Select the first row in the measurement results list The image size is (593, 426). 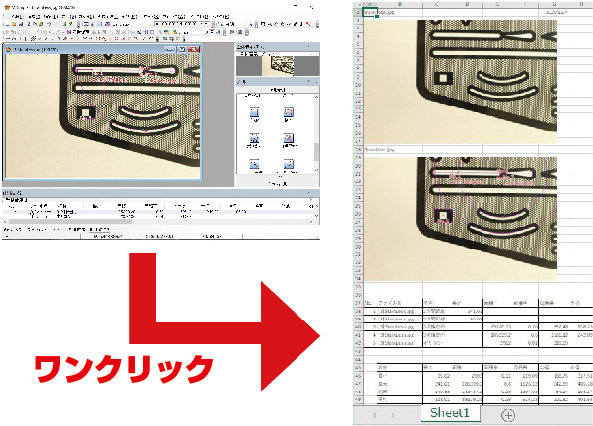tap(59, 208)
